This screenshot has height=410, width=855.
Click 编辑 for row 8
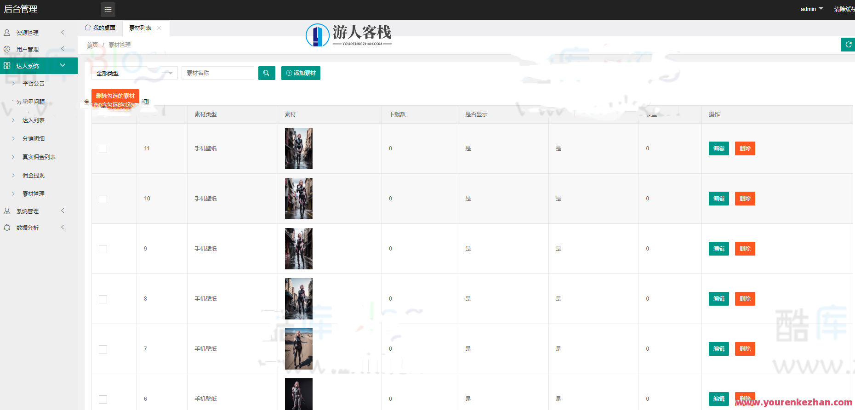(x=719, y=299)
